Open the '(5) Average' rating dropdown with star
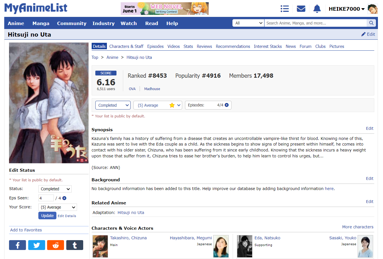Screen dimensions: 383x259 pyautogui.click(x=158, y=105)
